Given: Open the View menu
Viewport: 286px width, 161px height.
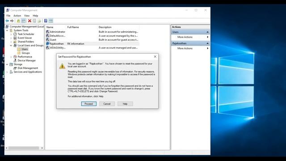Looking at the screenshot, I should [27, 16].
